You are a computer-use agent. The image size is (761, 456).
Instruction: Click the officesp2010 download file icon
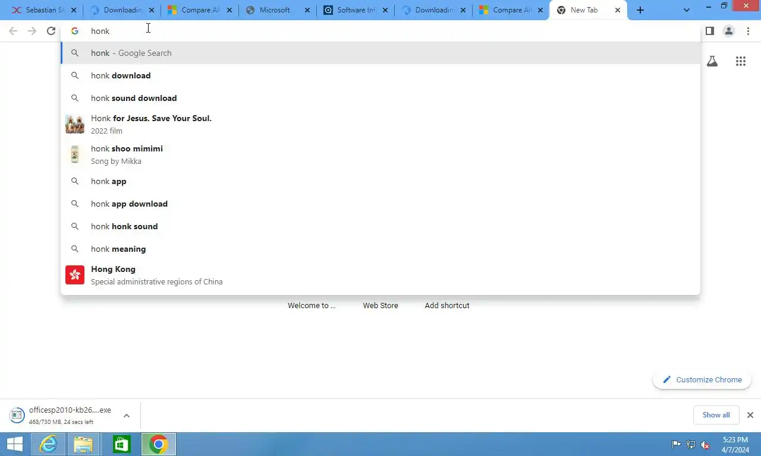17,415
